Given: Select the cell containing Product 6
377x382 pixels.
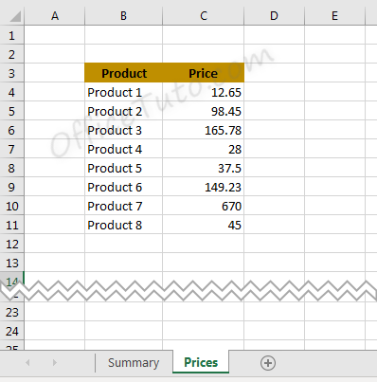Looking at the screenshot, I should point(124,187).
